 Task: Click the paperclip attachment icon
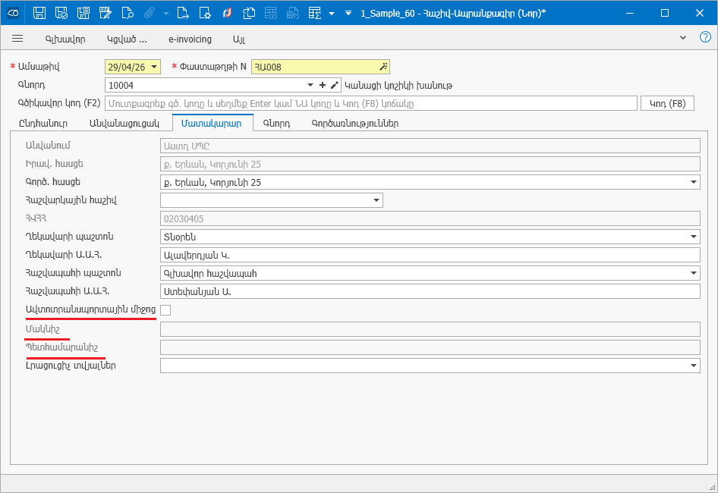point(150,13)
